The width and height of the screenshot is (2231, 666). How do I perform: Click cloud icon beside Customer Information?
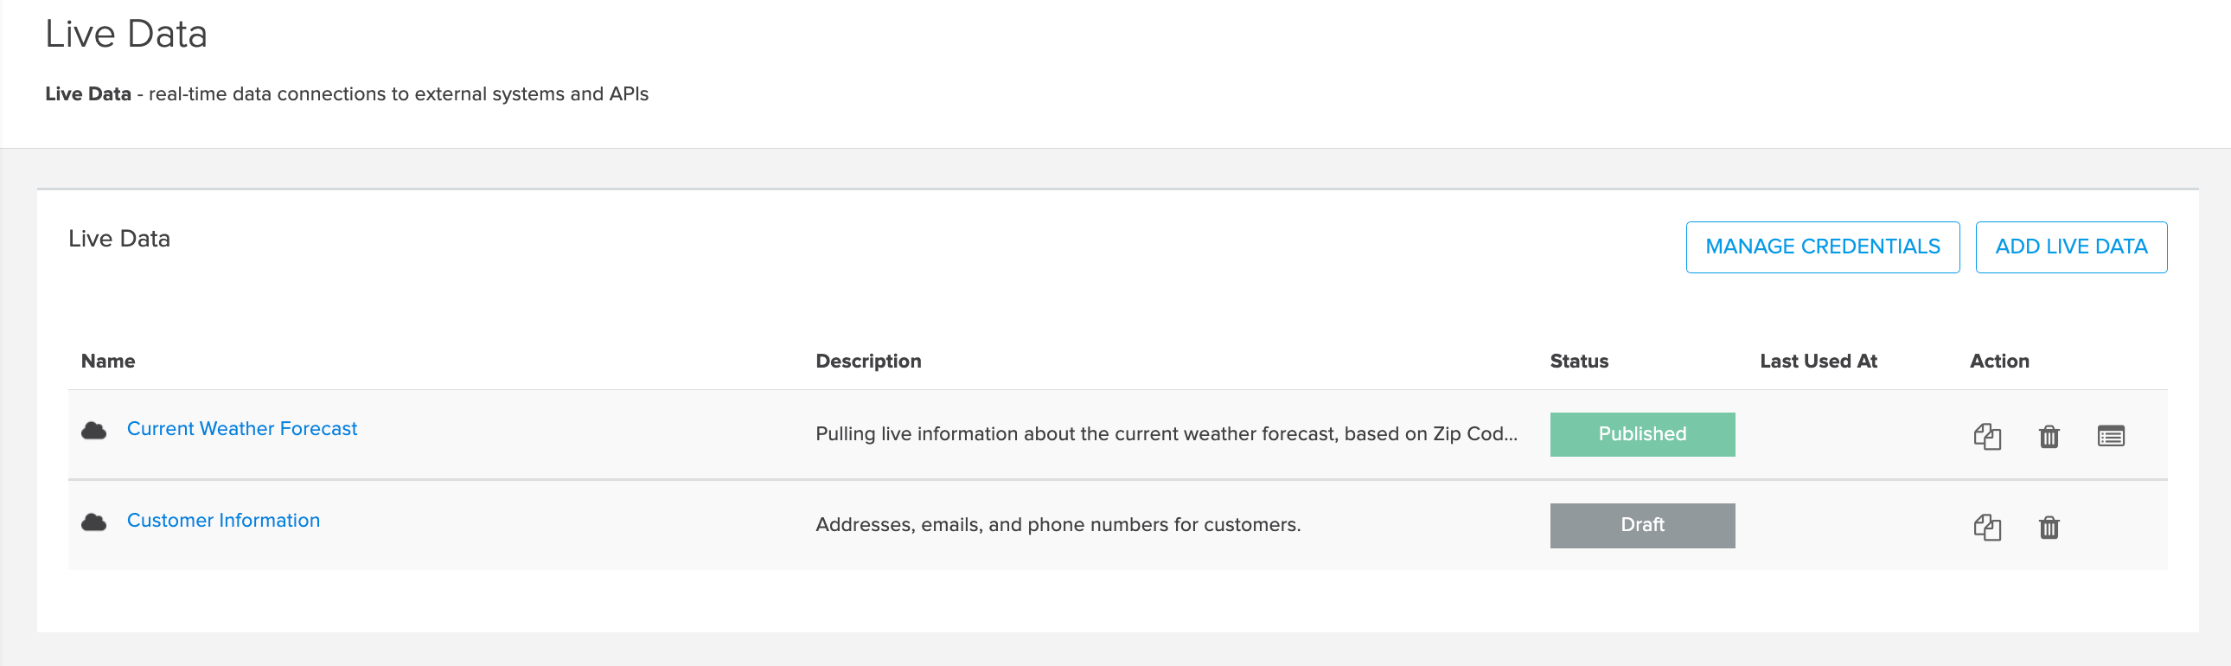(93, 522)
